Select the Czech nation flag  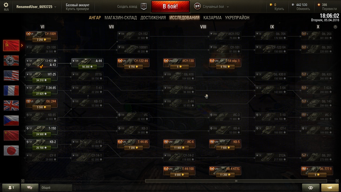point(11,120)
